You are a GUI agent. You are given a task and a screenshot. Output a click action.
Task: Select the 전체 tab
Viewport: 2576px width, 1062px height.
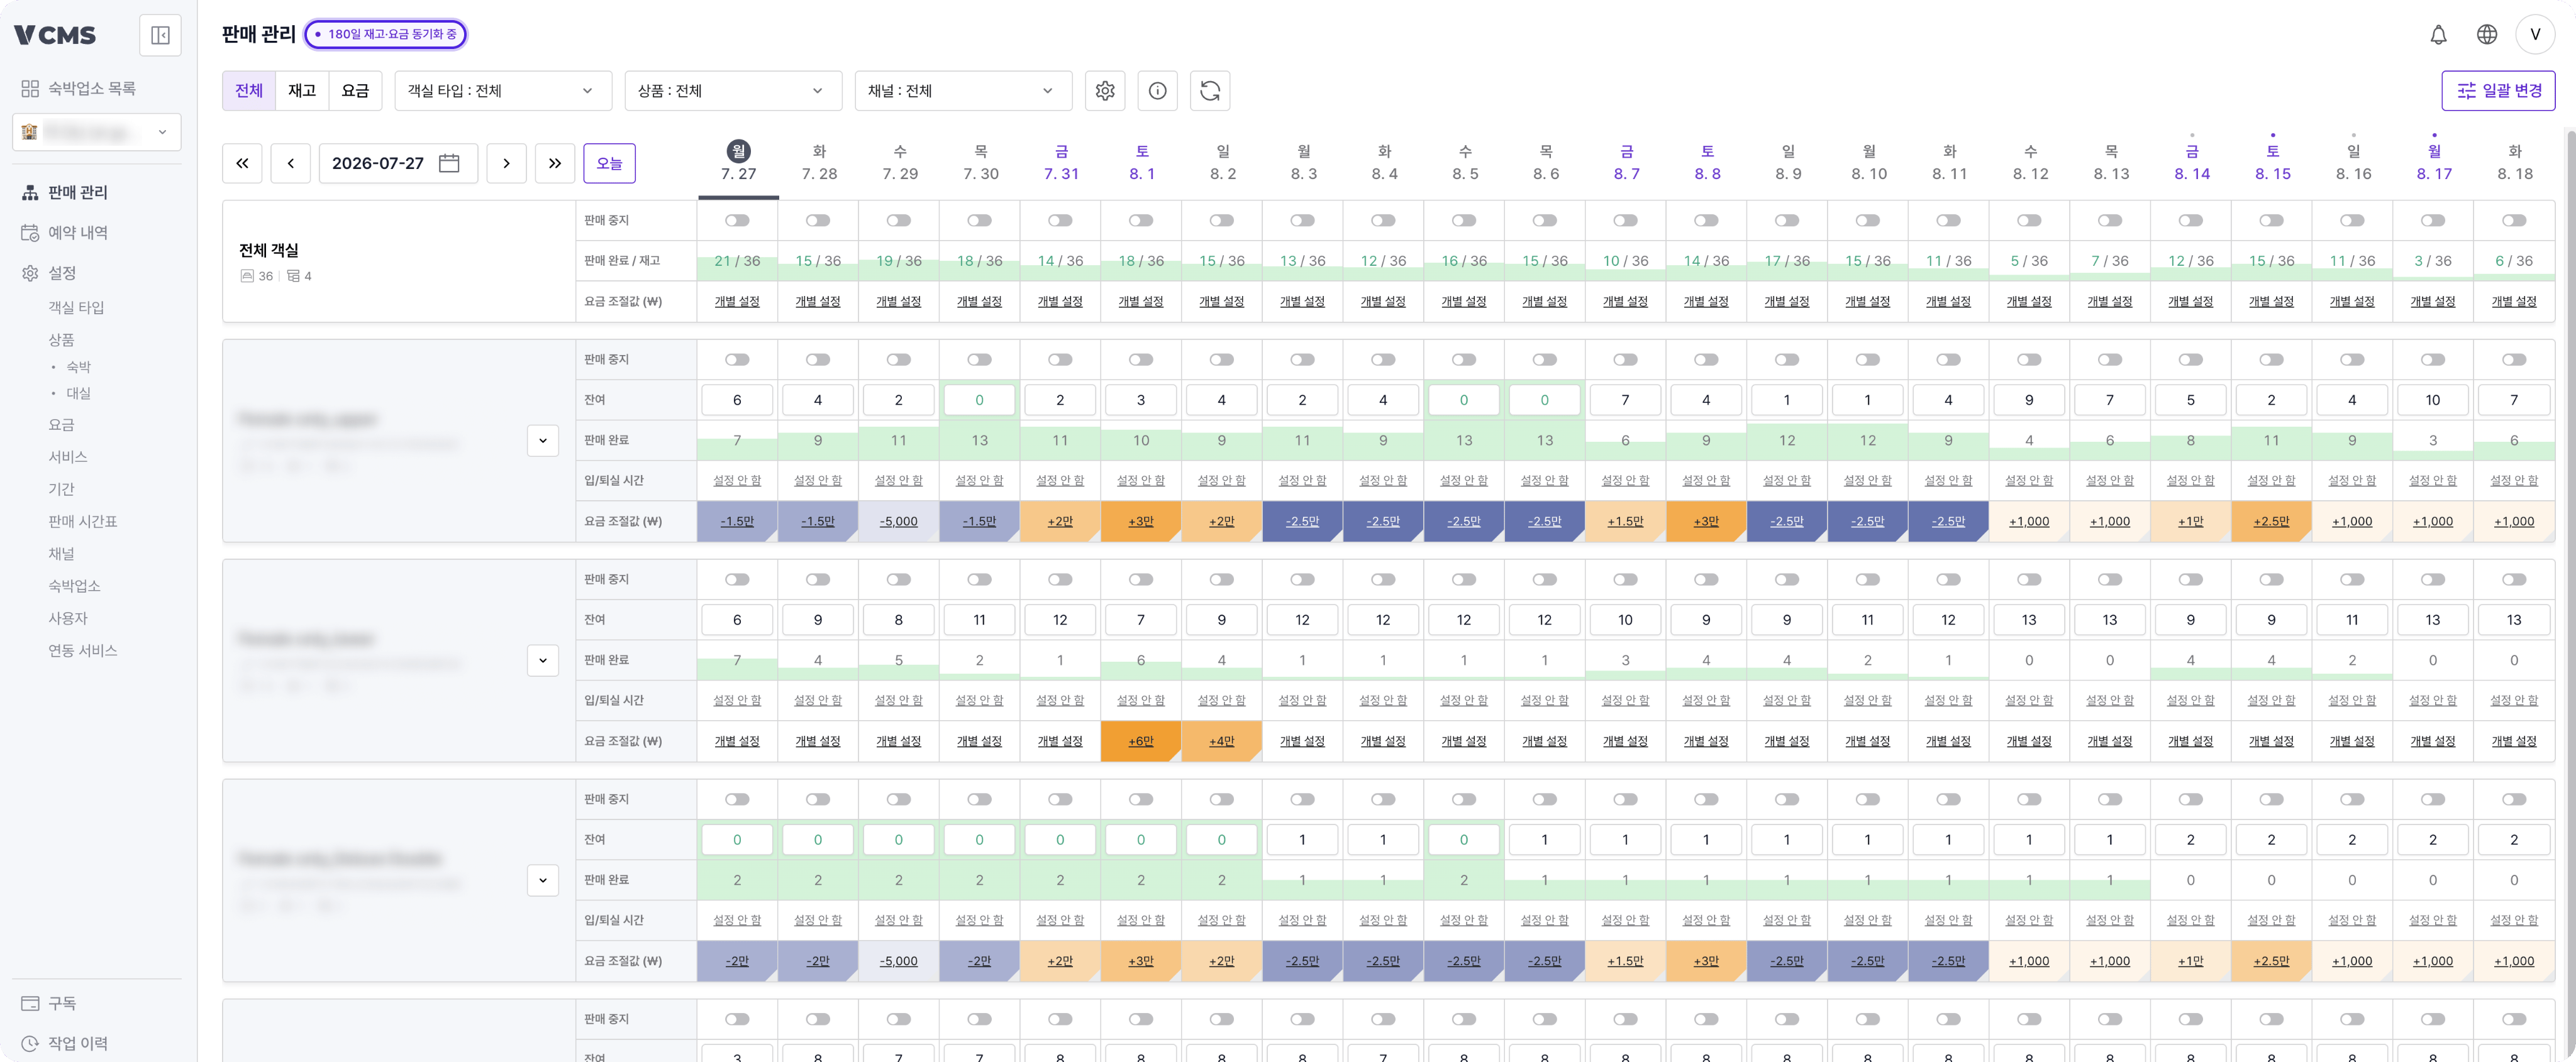tap(249, 91)
